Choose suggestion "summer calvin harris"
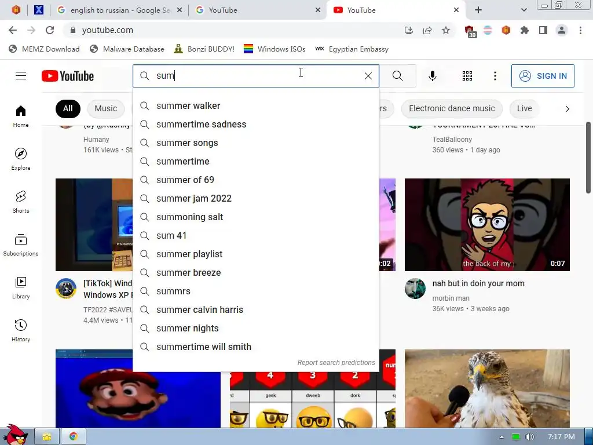 pos(256,309)
